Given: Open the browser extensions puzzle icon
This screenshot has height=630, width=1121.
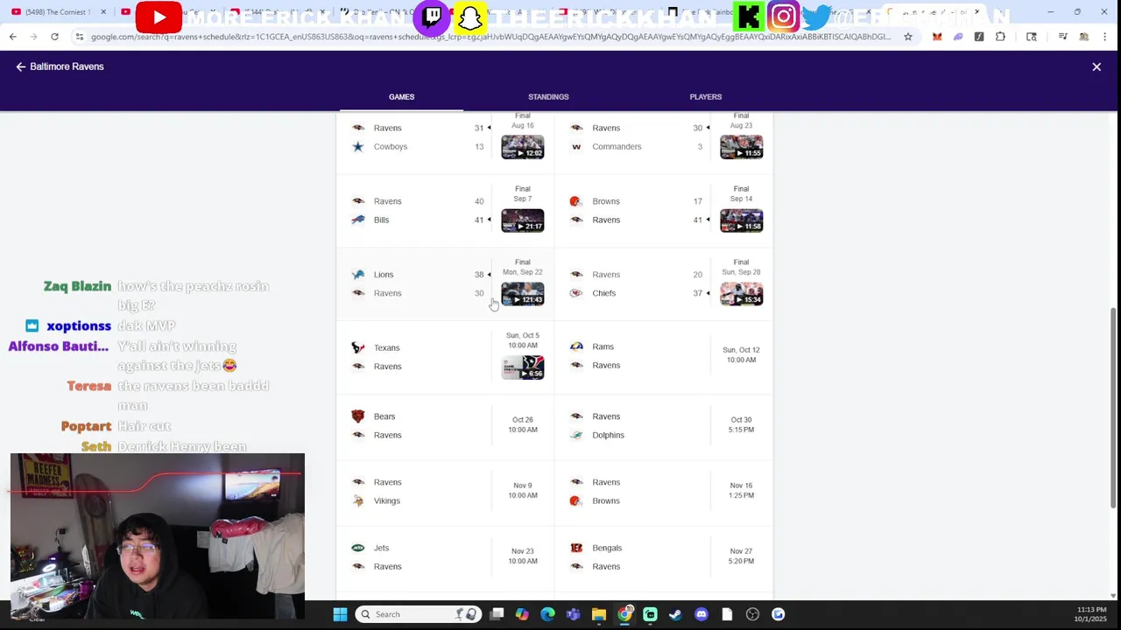Looking at the screenshot, I should click(x=1000, y=37).
